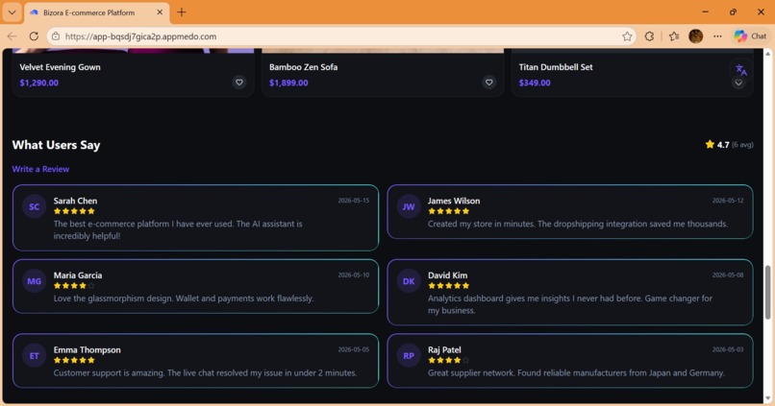Click the review date 2026-05-10
The height and width of the screenshot is (406, 775).
pos(354,275)
